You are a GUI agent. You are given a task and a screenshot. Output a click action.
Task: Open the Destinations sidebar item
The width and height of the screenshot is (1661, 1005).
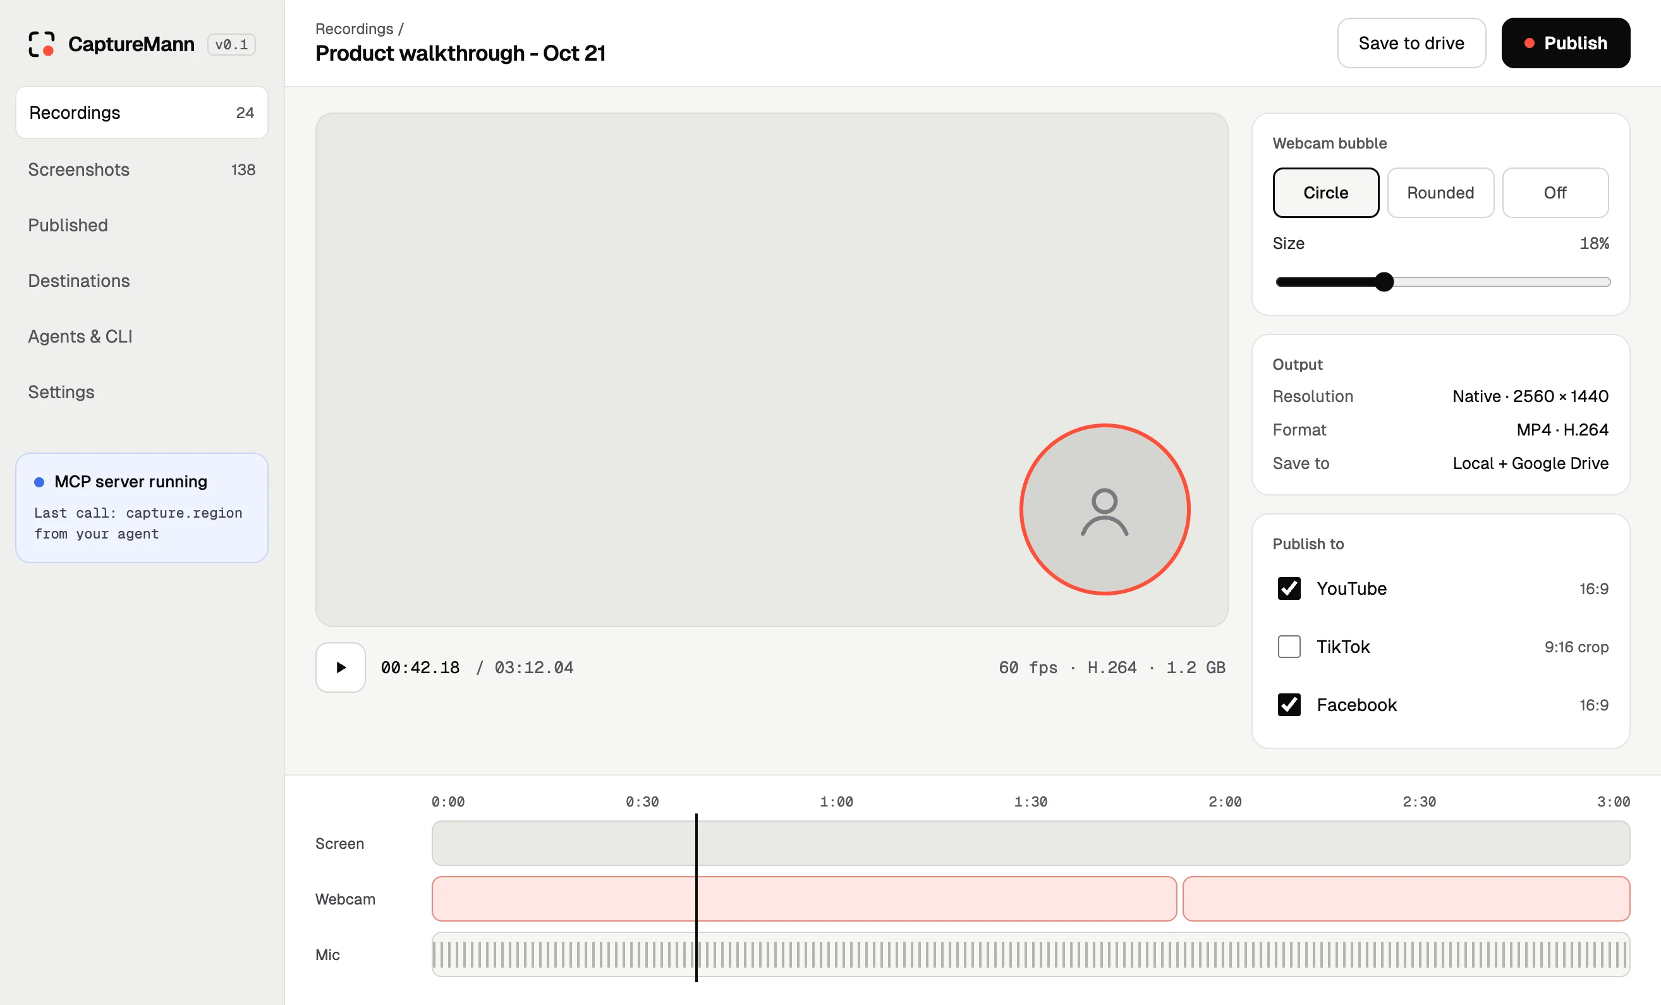coord(142,281)
